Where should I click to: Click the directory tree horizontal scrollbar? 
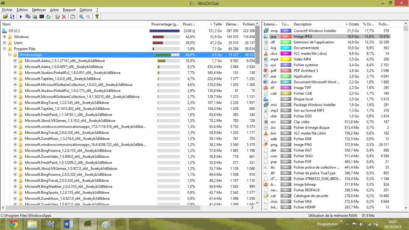(128, 208)
